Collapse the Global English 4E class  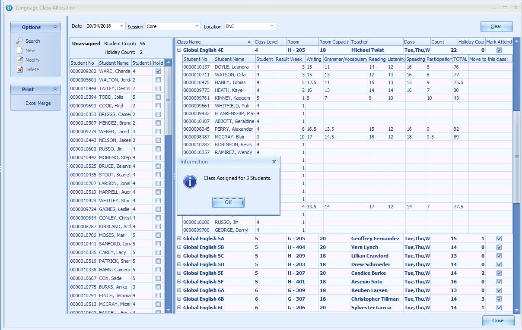point(179,50)
